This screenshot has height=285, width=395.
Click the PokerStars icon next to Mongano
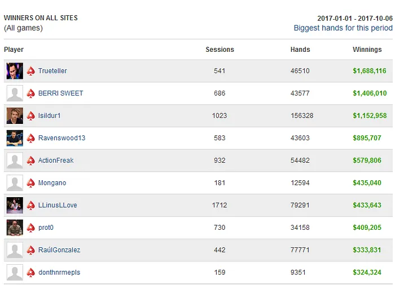coord(31,183)
